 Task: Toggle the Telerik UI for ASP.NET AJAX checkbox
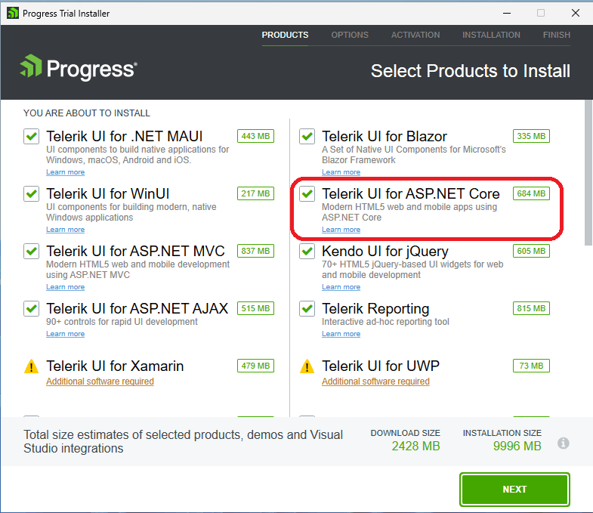pos(32,309)
